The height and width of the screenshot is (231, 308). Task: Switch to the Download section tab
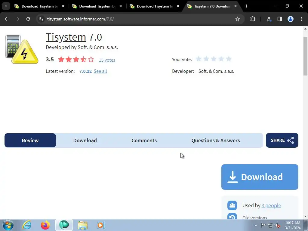click(x=85, y=140)
